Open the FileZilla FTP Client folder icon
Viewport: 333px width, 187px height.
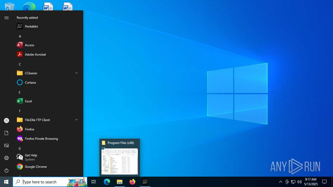20,120
